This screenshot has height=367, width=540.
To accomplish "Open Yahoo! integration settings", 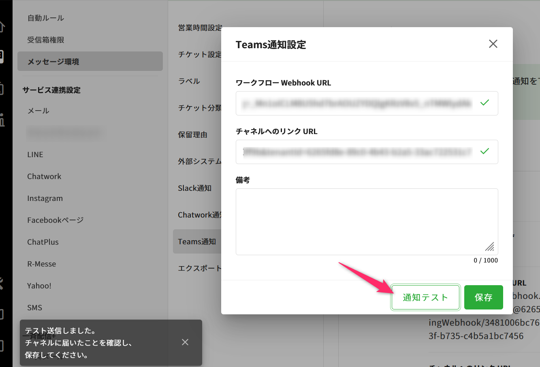I will [x=39, y=286].
